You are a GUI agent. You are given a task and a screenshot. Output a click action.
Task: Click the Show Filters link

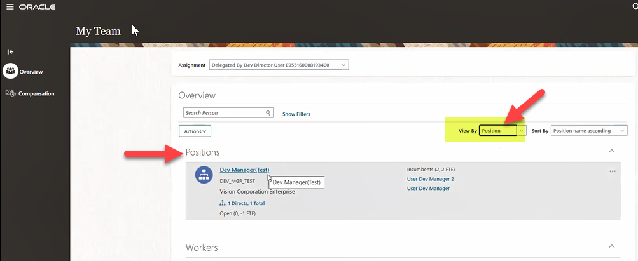click(x=296, y=114)
